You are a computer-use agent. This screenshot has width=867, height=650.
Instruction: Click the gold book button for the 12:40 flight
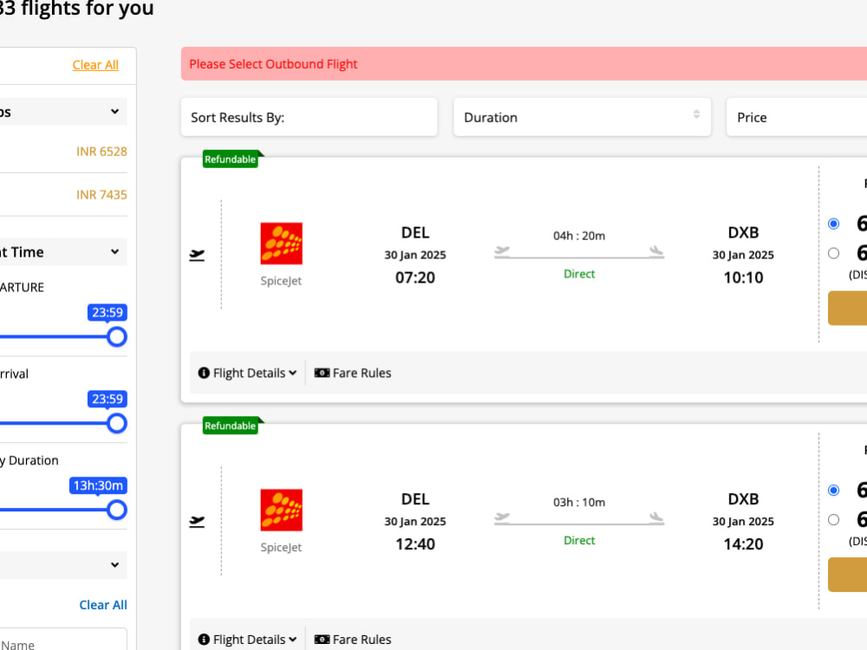tap(847, 575)
